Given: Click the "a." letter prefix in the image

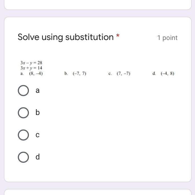Looking at the screenshot, I should [x=22, y=74].
